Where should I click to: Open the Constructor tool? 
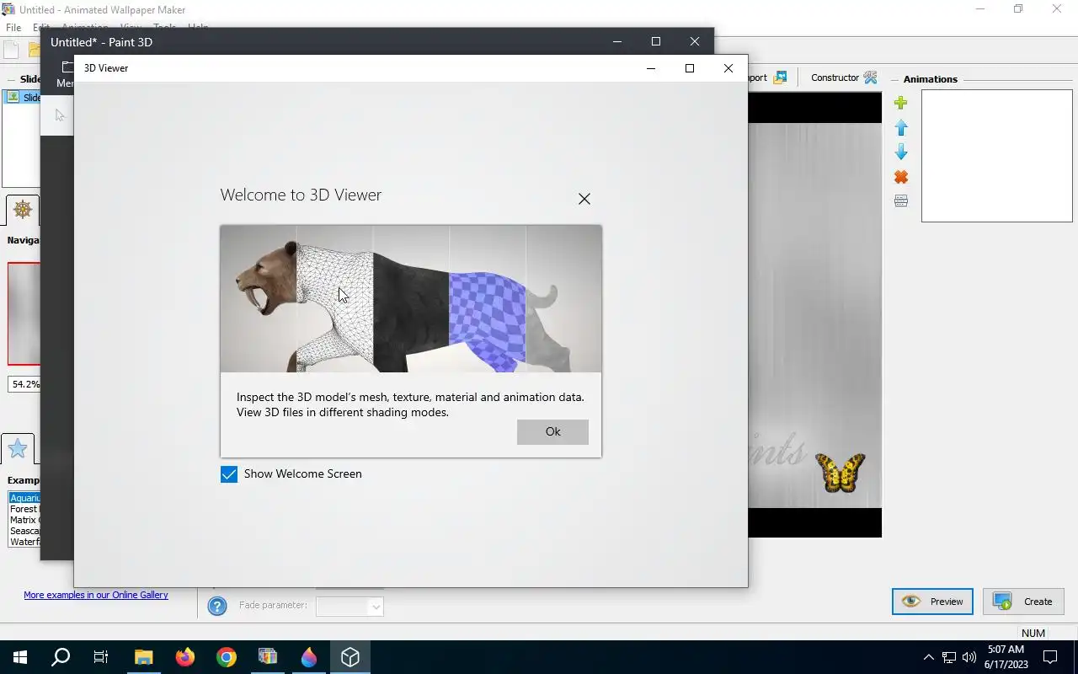coord(844,78)
